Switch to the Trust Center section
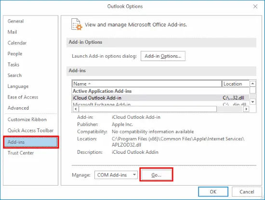 pos(21,153)
